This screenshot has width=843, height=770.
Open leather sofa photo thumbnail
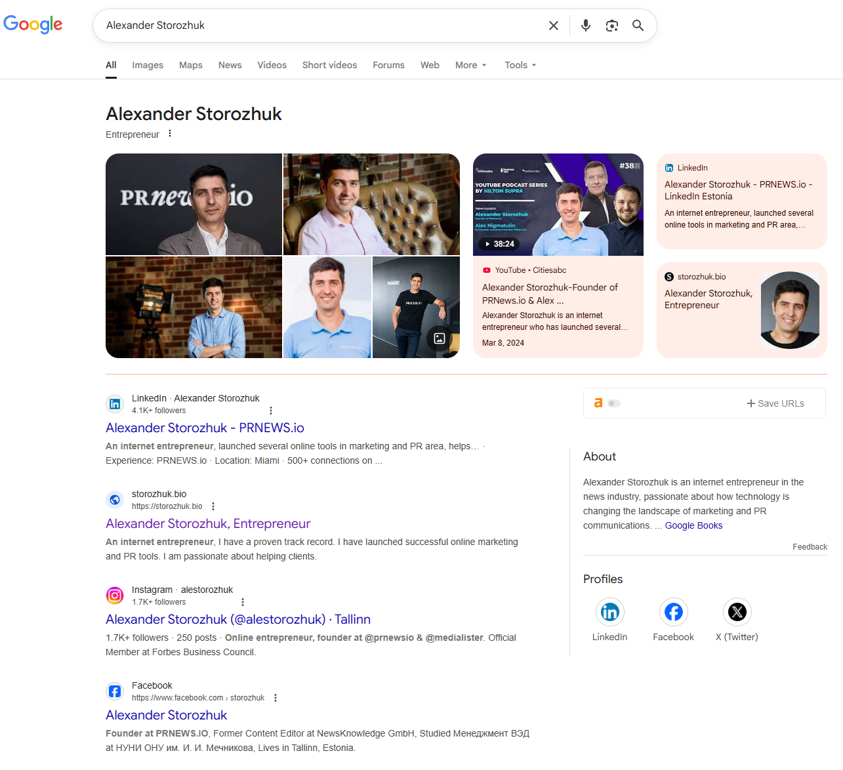(x=371, y=204)
